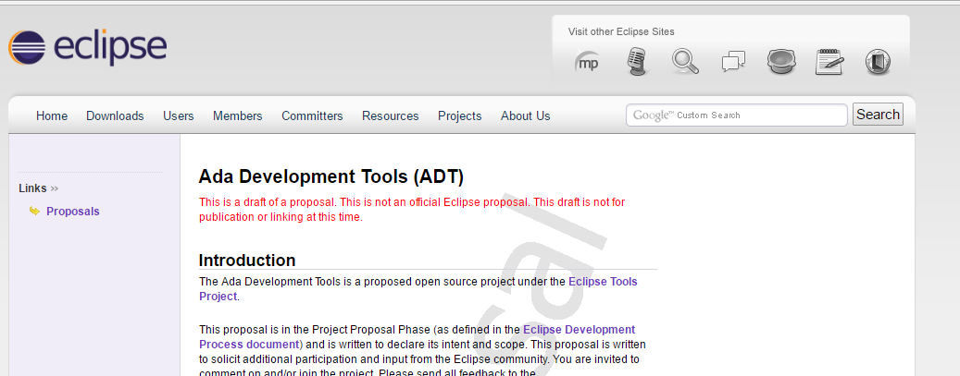Select Users in the navigation bar

click(x=178, y=116)
